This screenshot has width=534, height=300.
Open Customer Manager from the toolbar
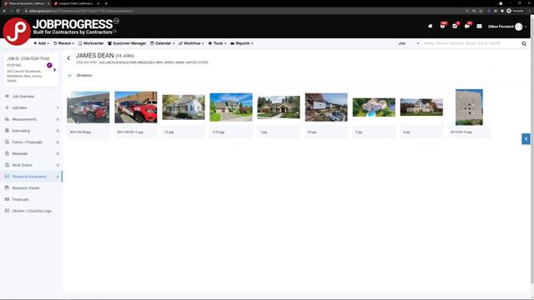click(127, 43)
